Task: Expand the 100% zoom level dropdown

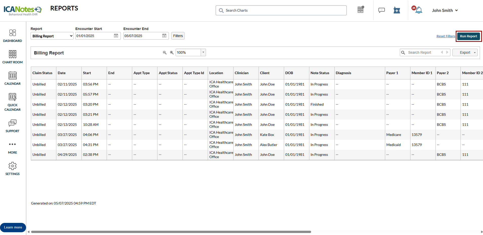Action: click(203, 52)
